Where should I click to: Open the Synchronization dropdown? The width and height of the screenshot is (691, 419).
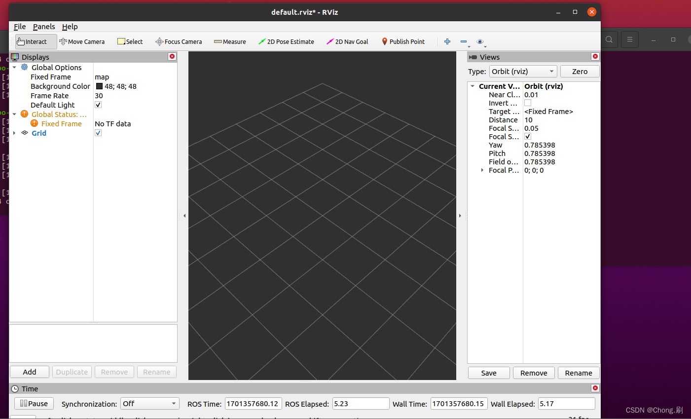click(149, 403)
